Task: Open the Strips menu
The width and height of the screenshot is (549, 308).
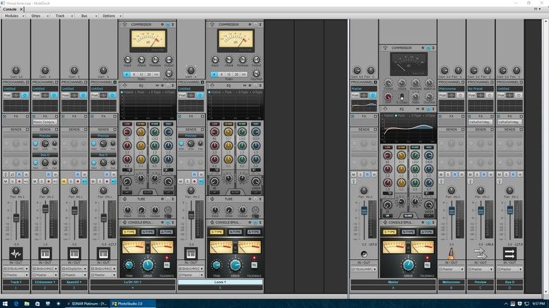Action: click(38, 16)
